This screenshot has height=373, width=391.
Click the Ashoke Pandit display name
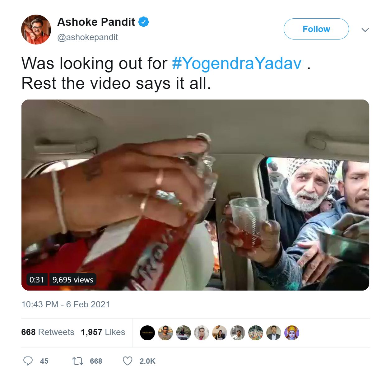pyautogui.click(x=96, y=22)
